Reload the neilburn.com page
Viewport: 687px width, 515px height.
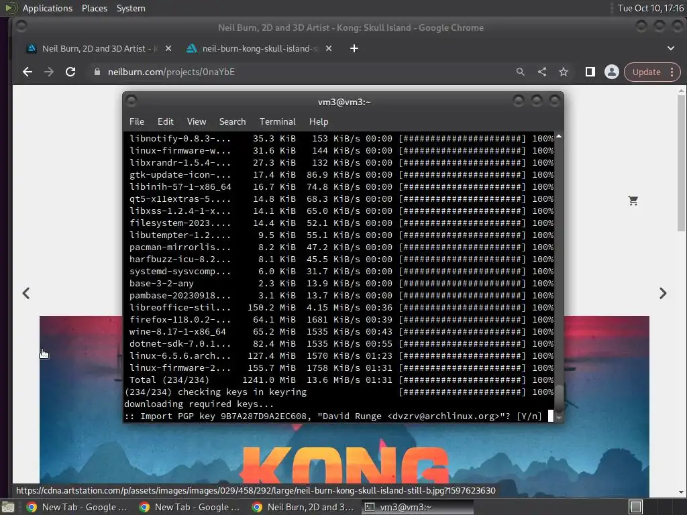[x=70, y=72]
